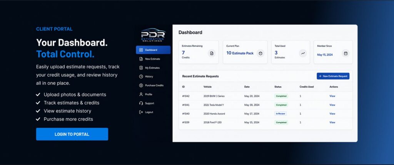Click the Logout arrow icon
Image resolution: width=394 pixels, height=165 pixels.
(x=141, y=112)
